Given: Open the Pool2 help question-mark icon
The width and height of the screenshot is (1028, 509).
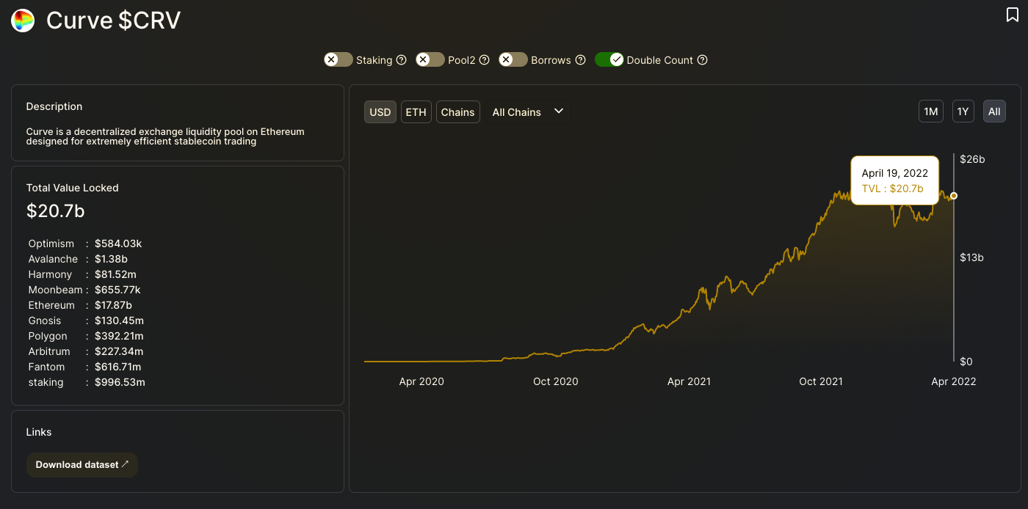Looking at the screenshot, I should coord(485,60).
